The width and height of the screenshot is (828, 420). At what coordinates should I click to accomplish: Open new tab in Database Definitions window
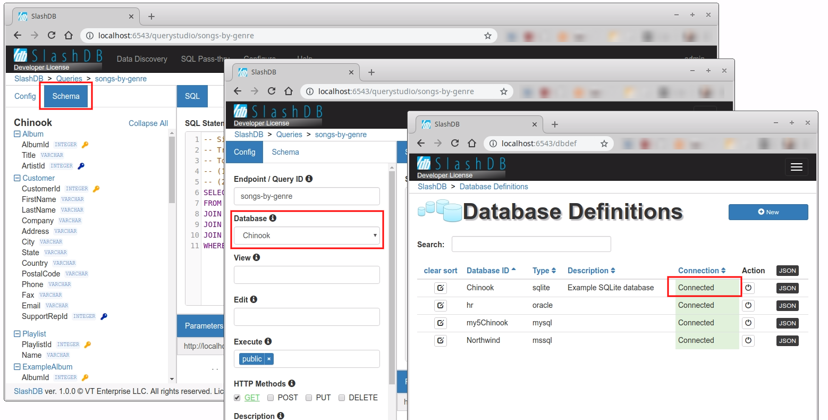pos(554,124)
